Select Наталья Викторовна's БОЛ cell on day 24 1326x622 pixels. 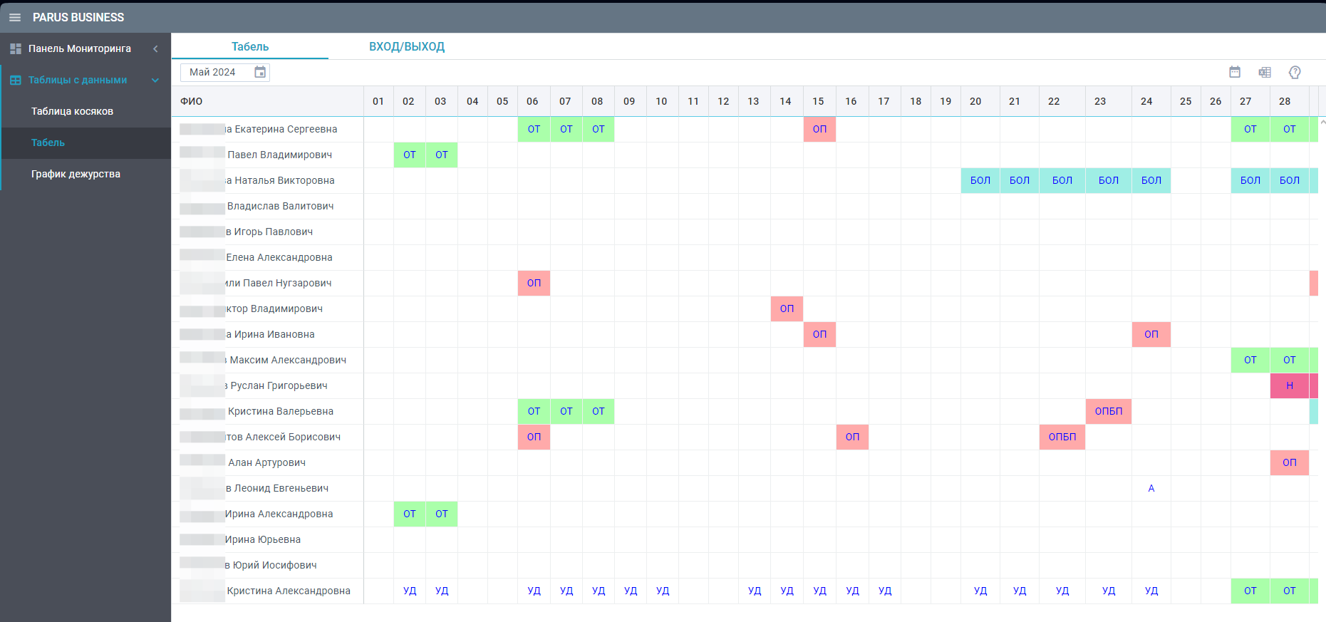(x=1151, y=180)
